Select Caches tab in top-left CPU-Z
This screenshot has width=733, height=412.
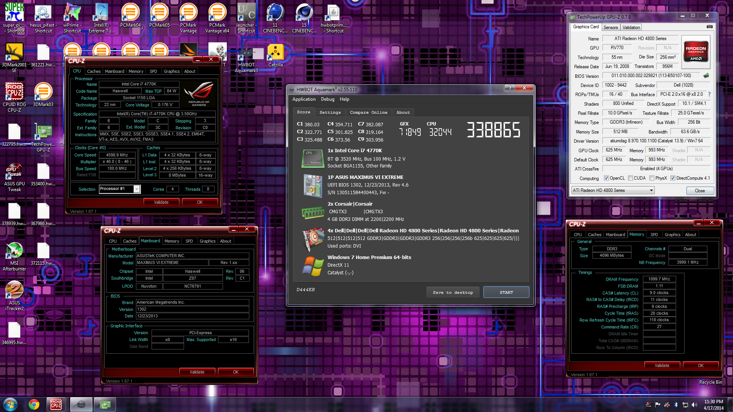point(94,71)
